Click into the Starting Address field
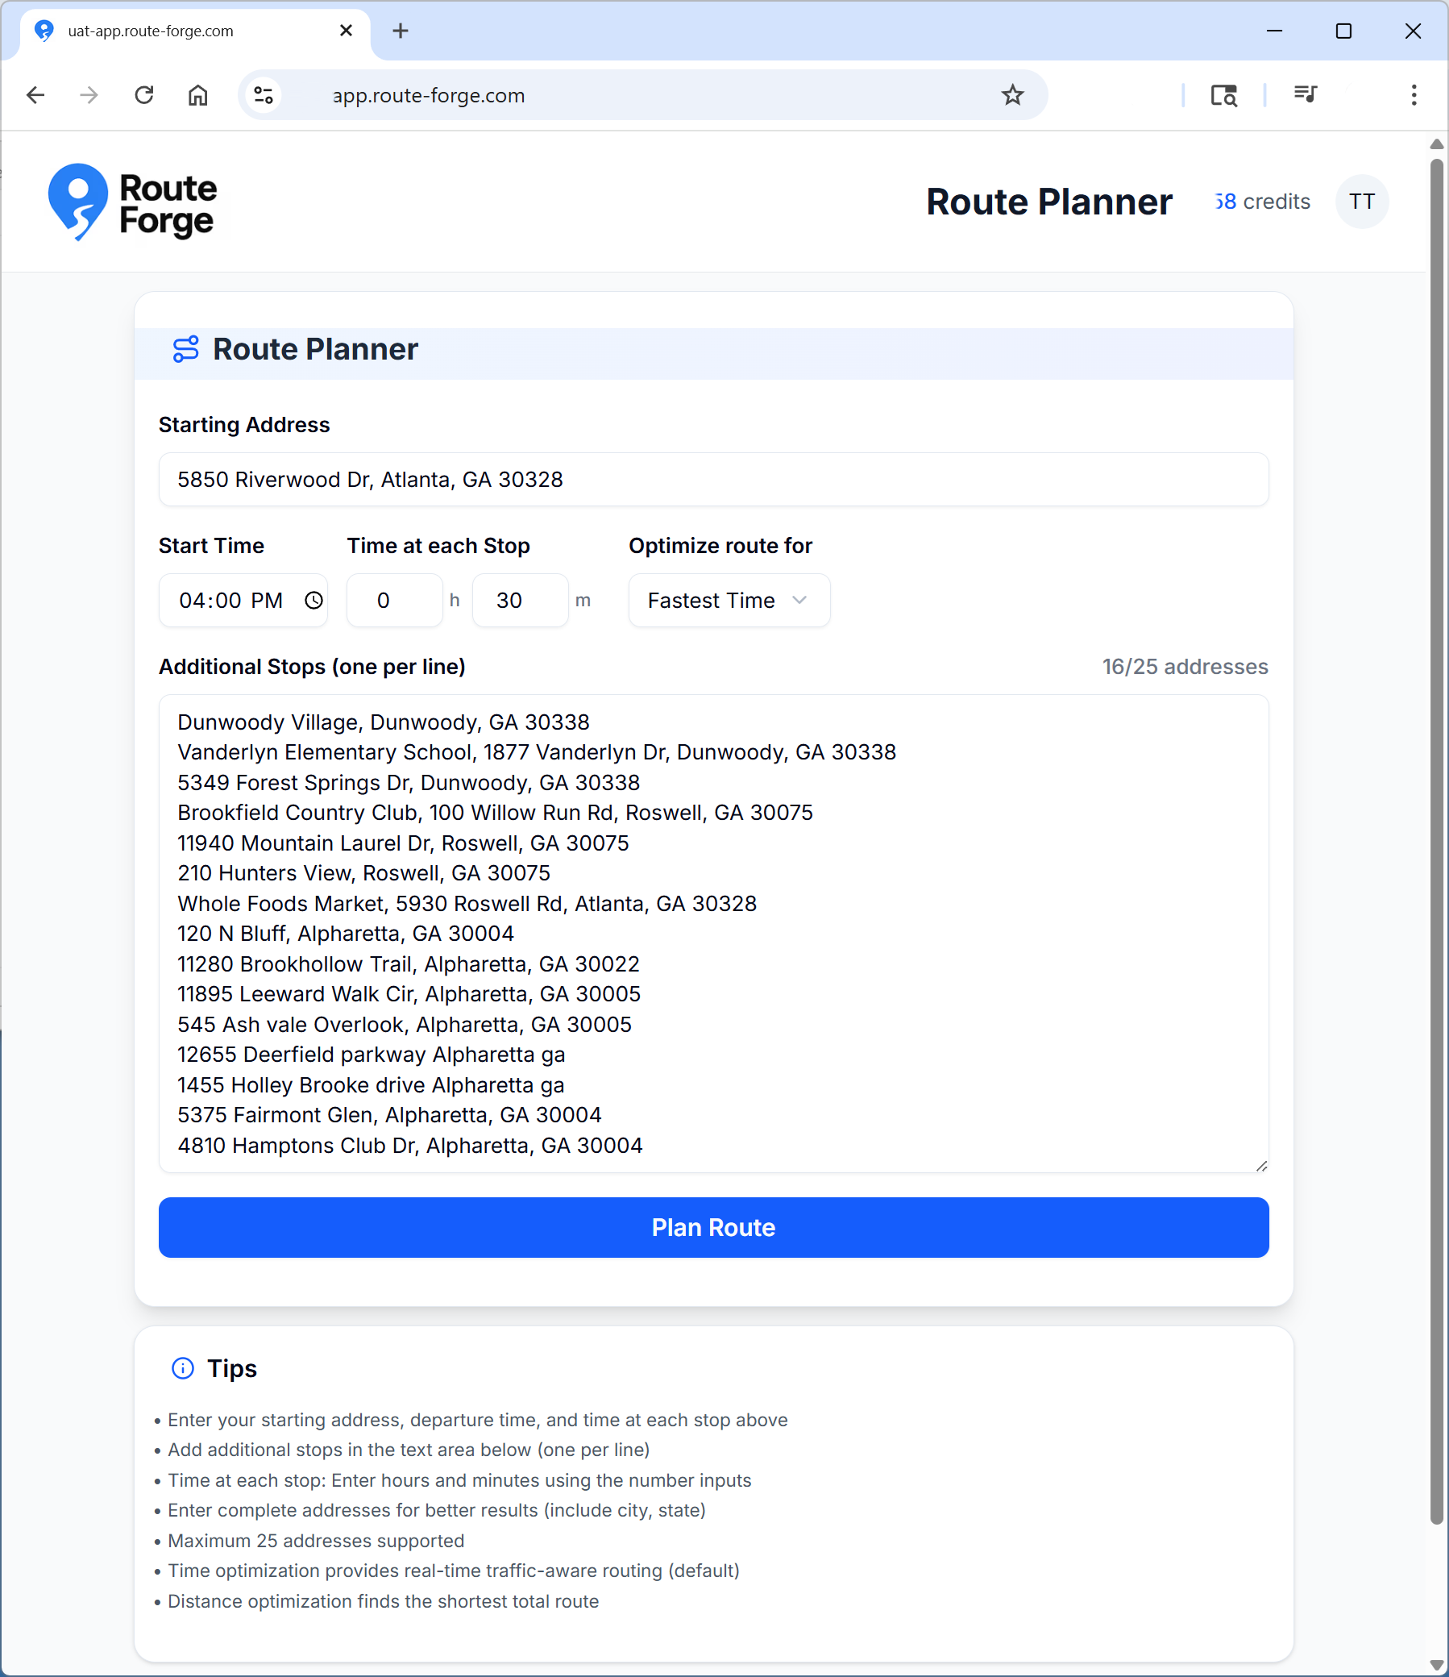Screen dimensions: 1449x1677 click(x=713, y=480)
